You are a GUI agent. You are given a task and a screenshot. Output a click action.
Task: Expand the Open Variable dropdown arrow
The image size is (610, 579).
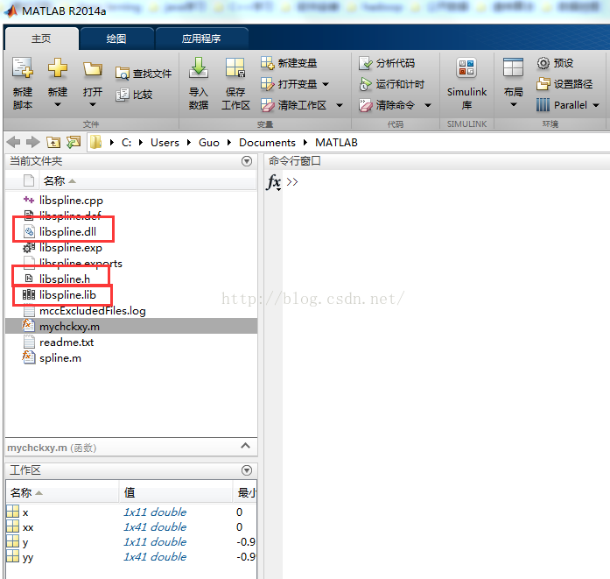[326, 84]
